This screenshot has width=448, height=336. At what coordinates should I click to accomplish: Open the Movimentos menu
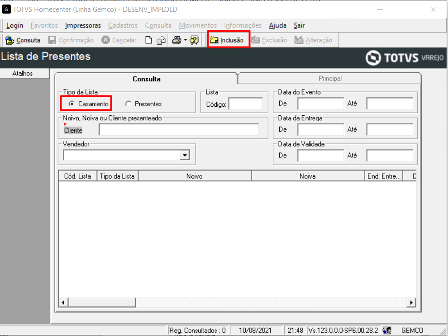coord(198,25)
